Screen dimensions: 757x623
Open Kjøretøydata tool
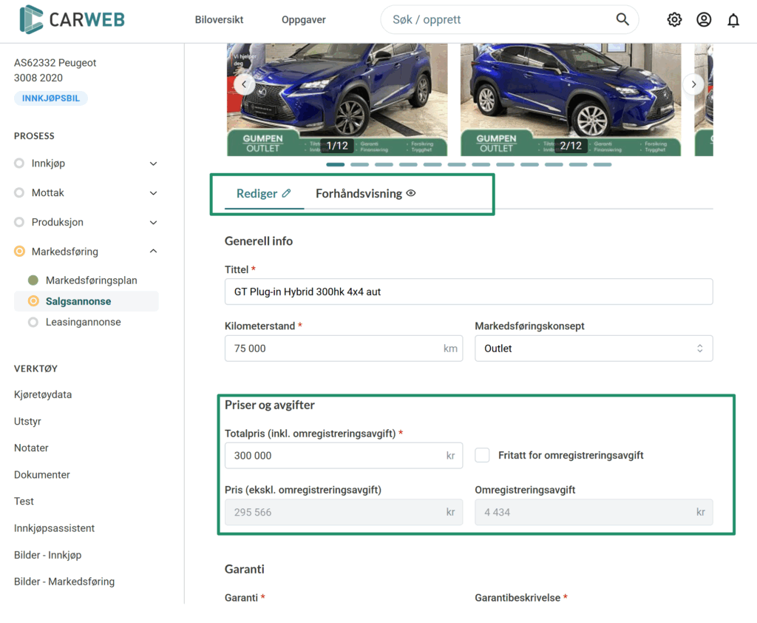tap(43, 394)
